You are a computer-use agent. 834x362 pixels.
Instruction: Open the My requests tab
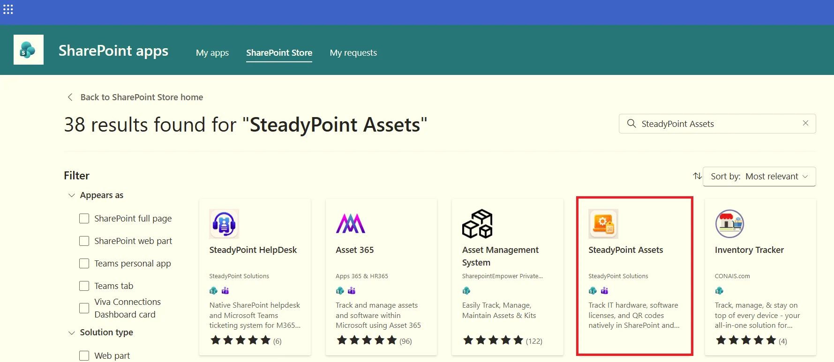[x=353, y=53]
